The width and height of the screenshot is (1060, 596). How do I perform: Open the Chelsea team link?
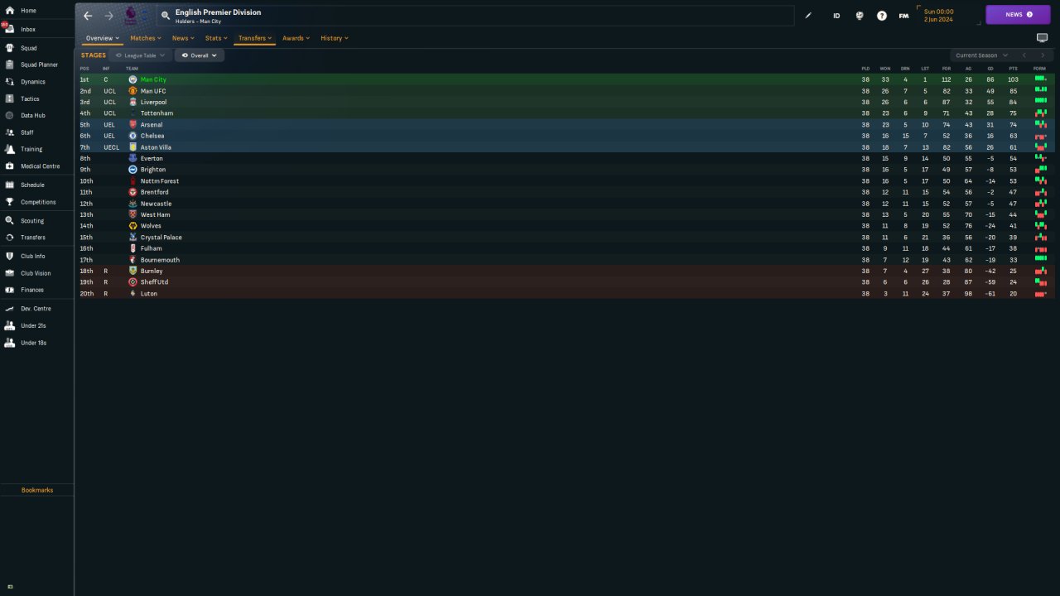pyautogui.click(x=152, y=136)
